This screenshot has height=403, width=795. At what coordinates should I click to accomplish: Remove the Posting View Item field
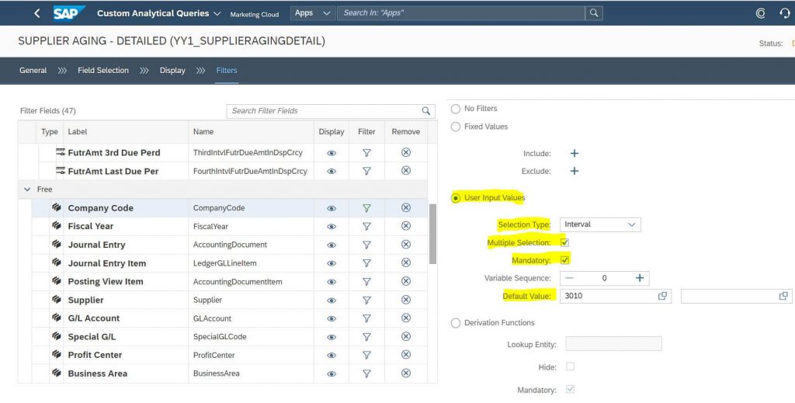click(x=405, y=281)
